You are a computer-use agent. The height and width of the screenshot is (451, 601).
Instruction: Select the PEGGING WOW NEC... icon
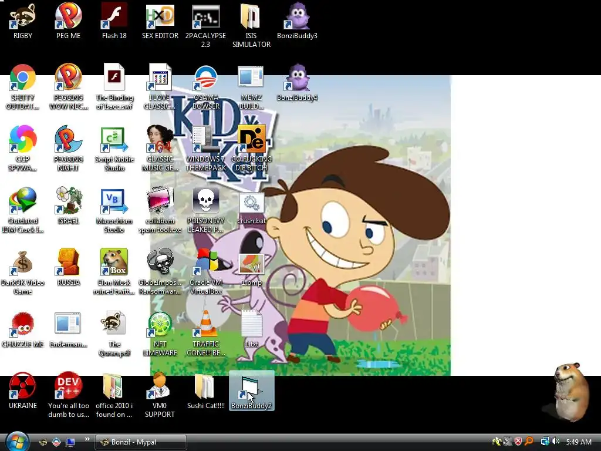pyautogui.click(x=68, y=87)
